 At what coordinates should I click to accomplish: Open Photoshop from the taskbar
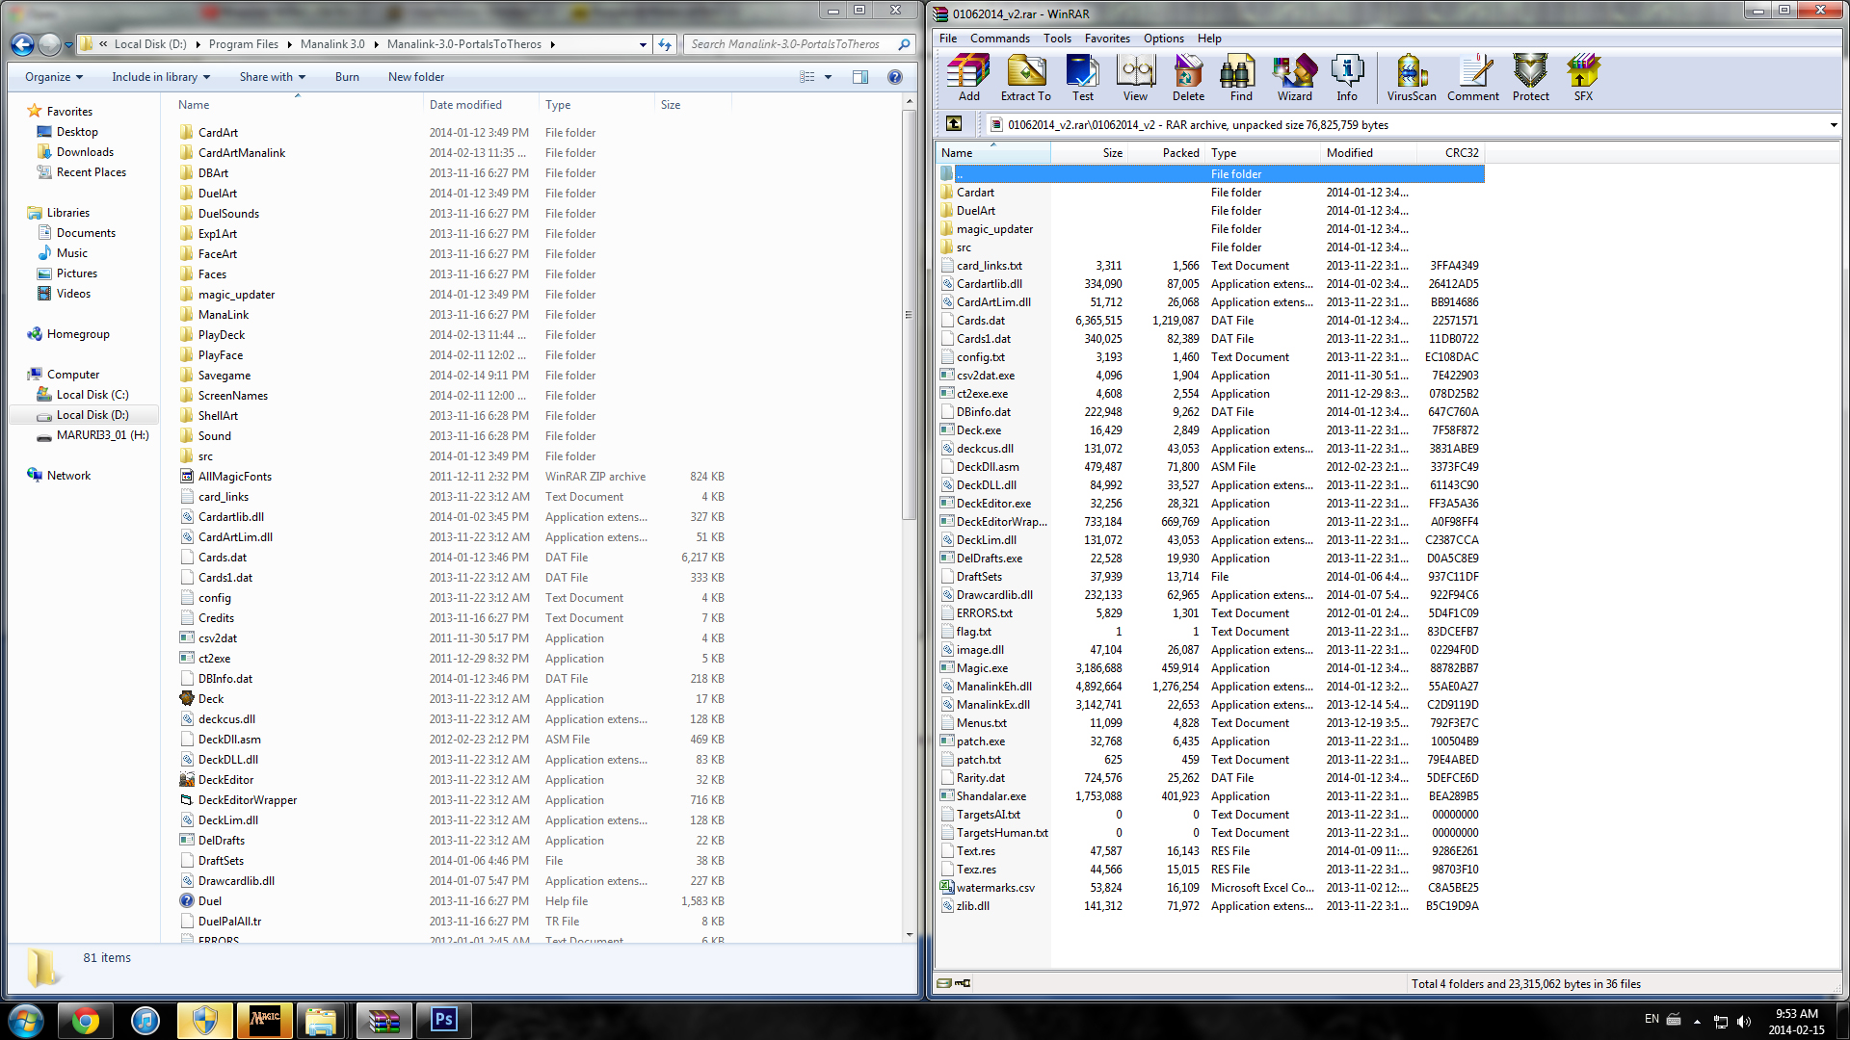pyautogui.click(x=444, y=1020)
